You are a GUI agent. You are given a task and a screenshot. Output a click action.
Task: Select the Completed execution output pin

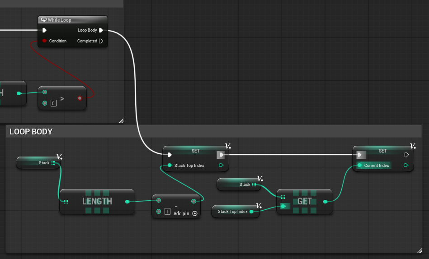pos(101,41)
